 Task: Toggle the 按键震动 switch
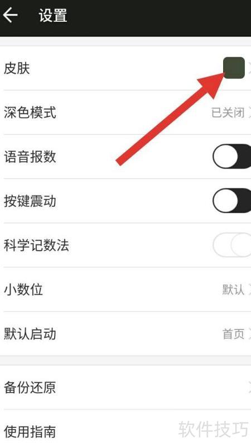click(x=231, y=201)
